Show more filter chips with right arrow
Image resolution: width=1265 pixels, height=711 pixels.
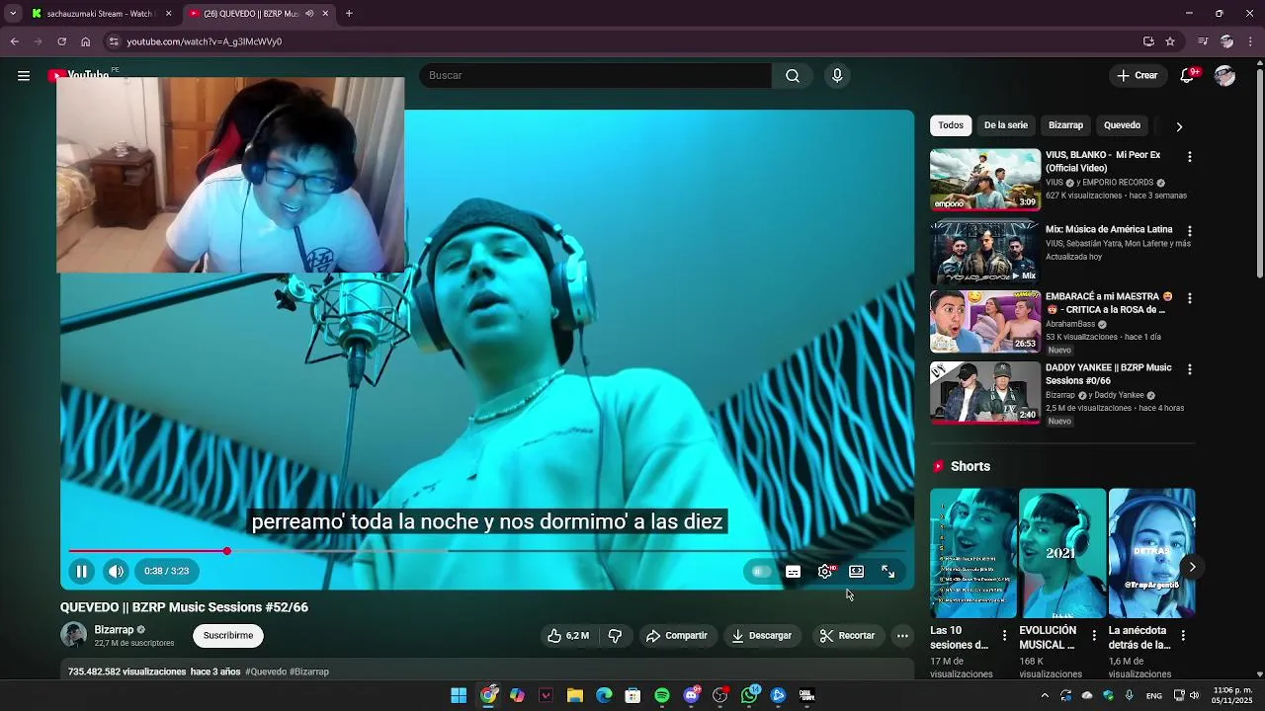click(x=1179, y=126)
